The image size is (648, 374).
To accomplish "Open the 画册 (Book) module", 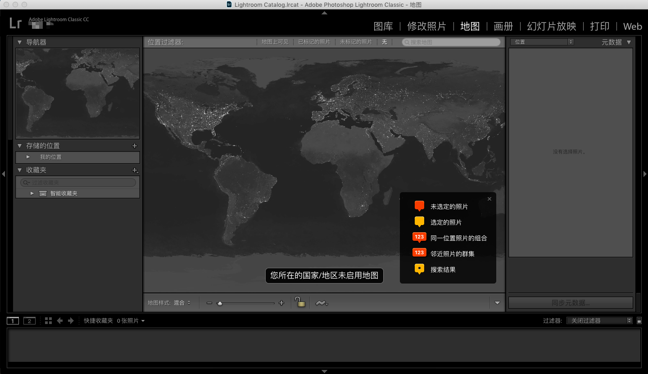I will click(503, 26).
